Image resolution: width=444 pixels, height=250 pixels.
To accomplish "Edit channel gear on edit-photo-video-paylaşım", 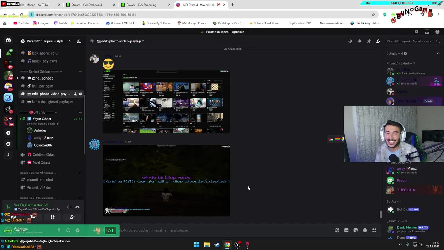I will coord(80,94).
